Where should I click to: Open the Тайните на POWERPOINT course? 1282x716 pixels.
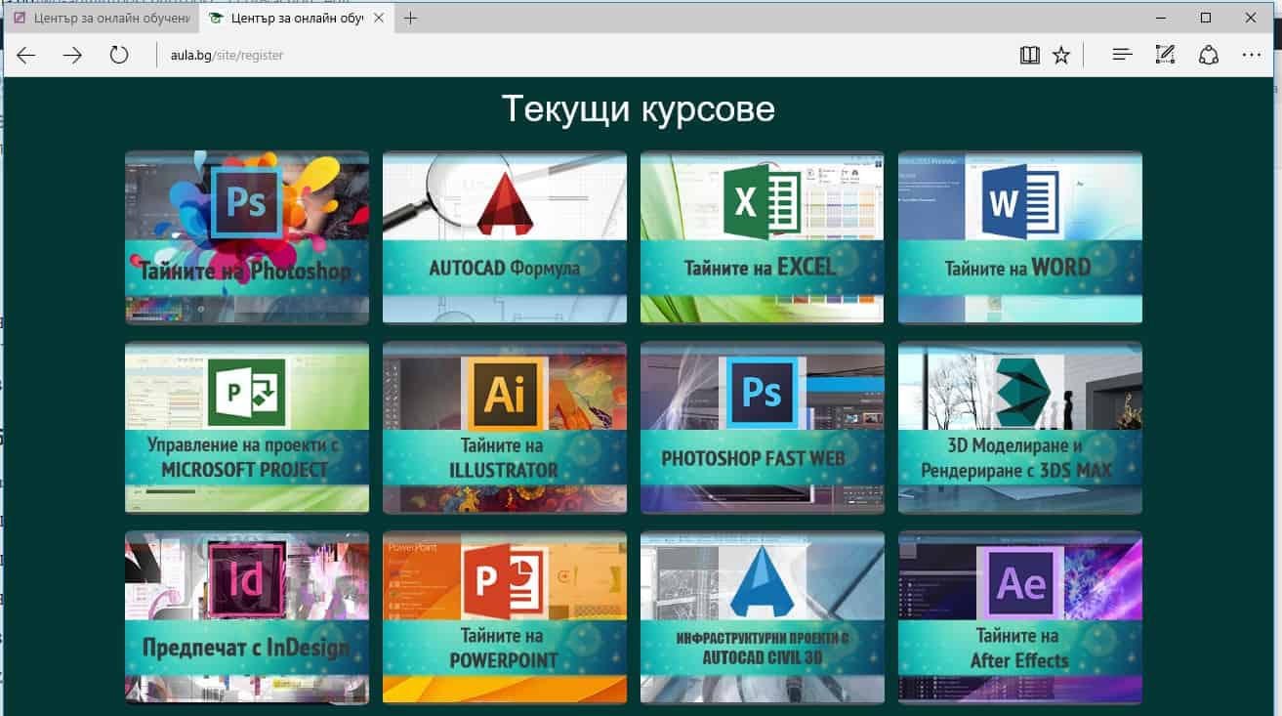point(505,617)
